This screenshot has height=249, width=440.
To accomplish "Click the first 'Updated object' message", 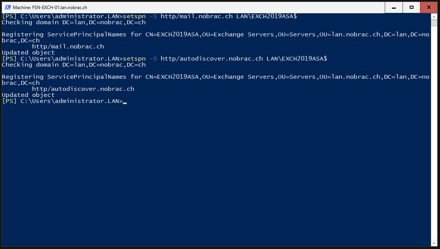I will (x=28, y=53).
